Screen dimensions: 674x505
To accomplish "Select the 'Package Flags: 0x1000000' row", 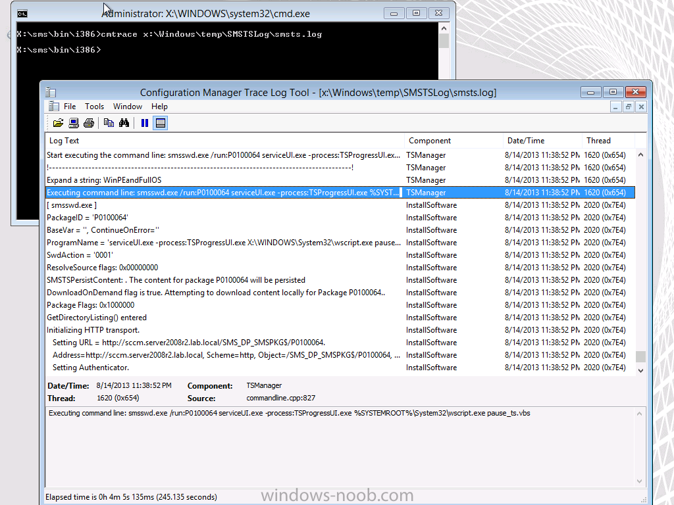I will 340,305.
